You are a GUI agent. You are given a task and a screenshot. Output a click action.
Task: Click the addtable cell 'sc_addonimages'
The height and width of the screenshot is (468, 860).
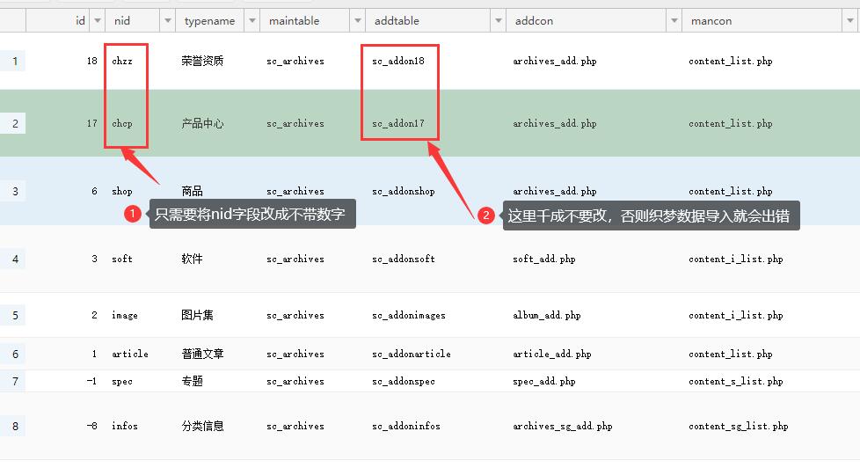click(x=409, y=316)
